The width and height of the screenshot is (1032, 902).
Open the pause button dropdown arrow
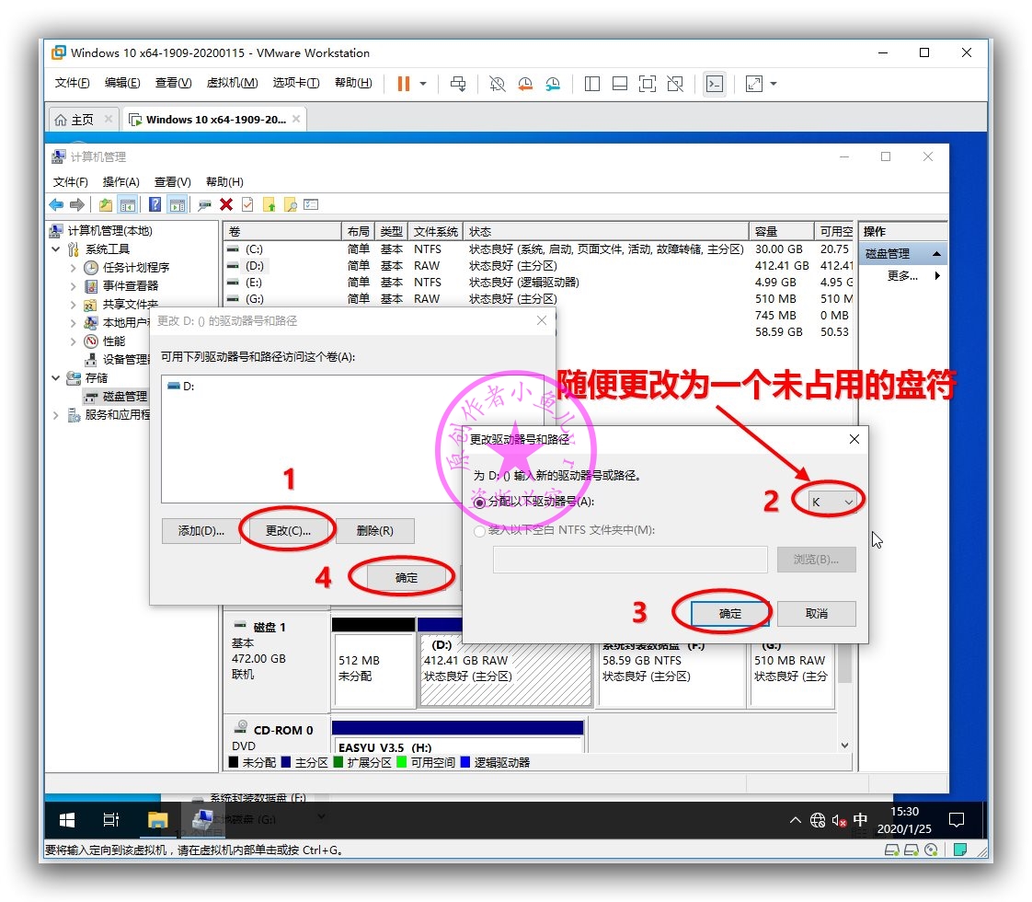coord(423,84)
